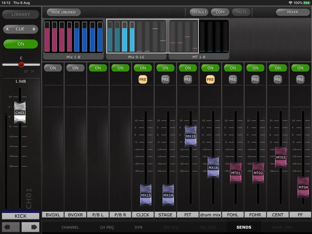The image size is (312, 234).
Task: Select cue B on the CUE button
Action: (34, 29)
